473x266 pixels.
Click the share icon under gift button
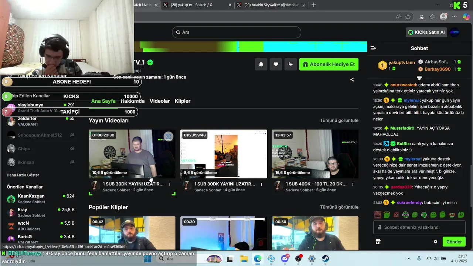tap(352, 79)
